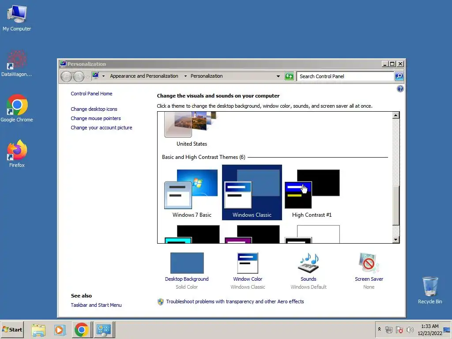The image size is (452, 339).
Task: Open the recent pages dropdown beside Forward
Action: coord(88,77)
